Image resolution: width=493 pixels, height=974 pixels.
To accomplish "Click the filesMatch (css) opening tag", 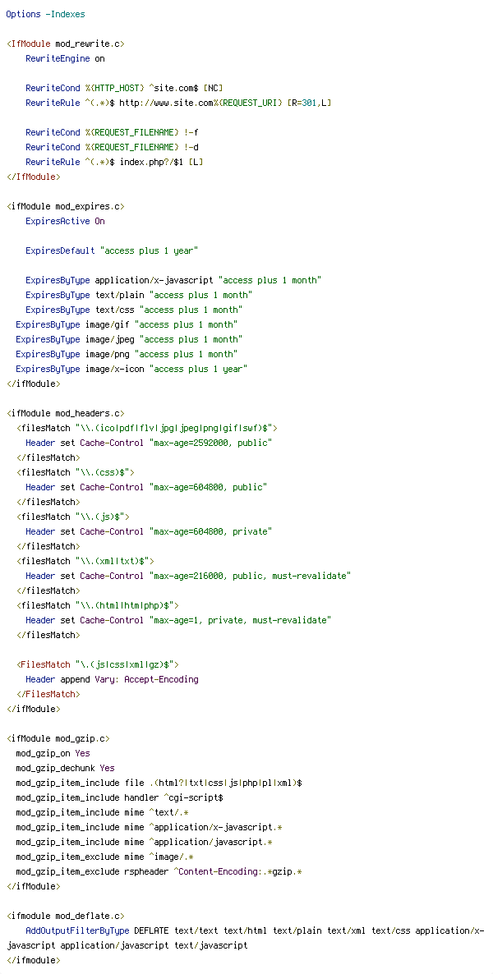I will (x=76, y=472).
